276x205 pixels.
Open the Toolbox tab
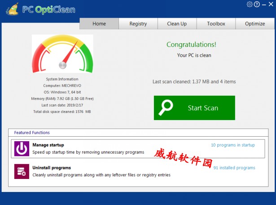pos(216,24)
